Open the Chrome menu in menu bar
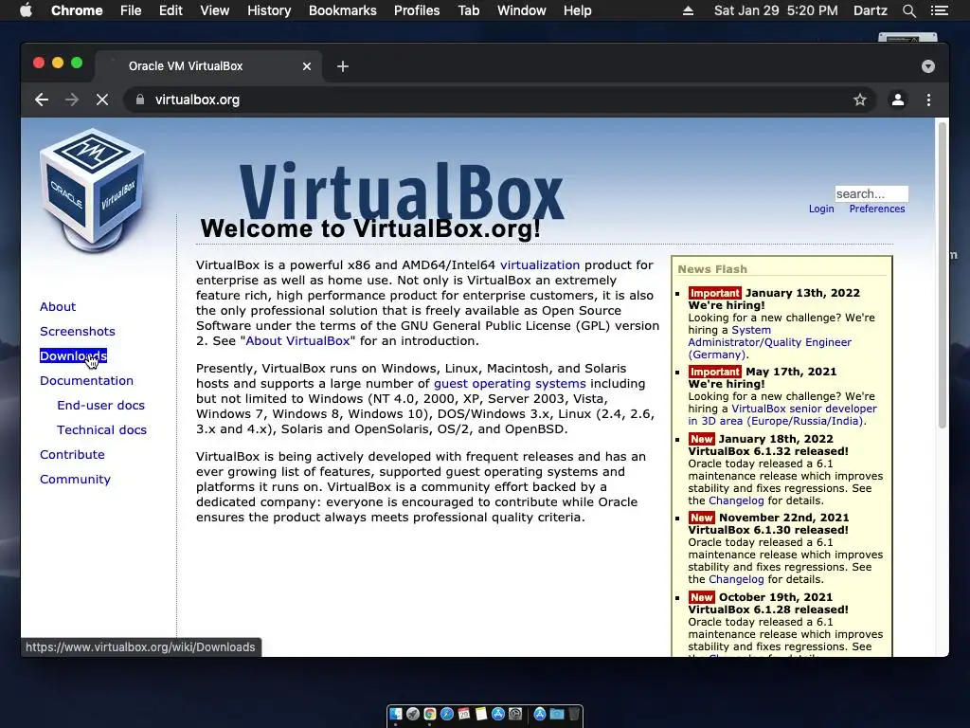 pos(77,10)
